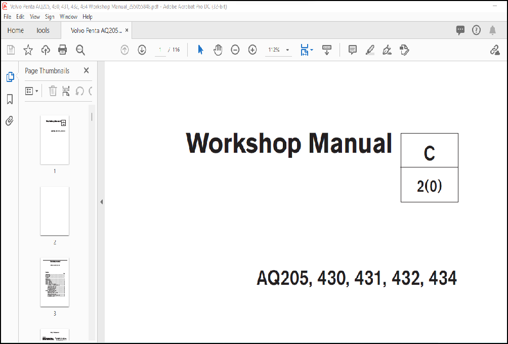Image resolution: width=508 pixels, height=344 pixels.
Task: Go to next page arrow
Action: (142, 50)
